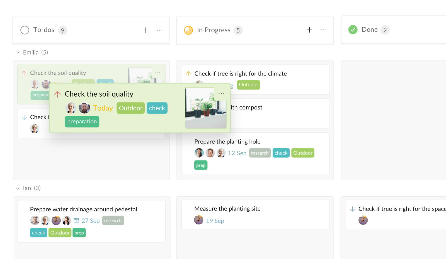The height and width of the screenshot is (259, 446).
Task: Click the avatar under the 'Check i' card
Action: tap(35, 128)
